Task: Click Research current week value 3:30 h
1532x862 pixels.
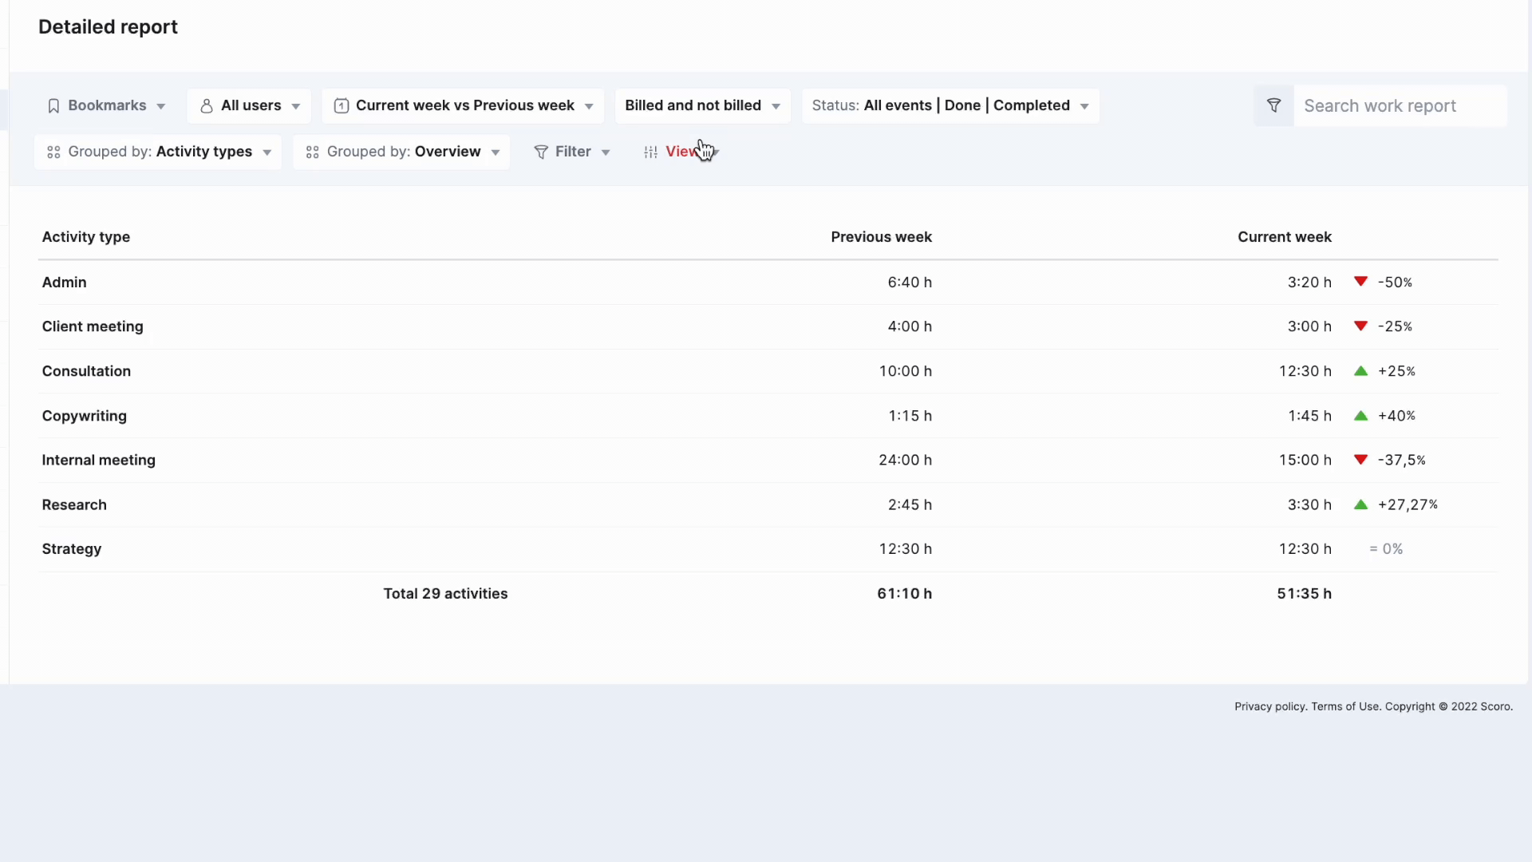Action: point(1309,505)
